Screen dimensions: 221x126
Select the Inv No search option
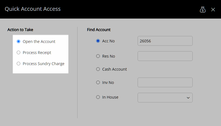coord(98,82)
